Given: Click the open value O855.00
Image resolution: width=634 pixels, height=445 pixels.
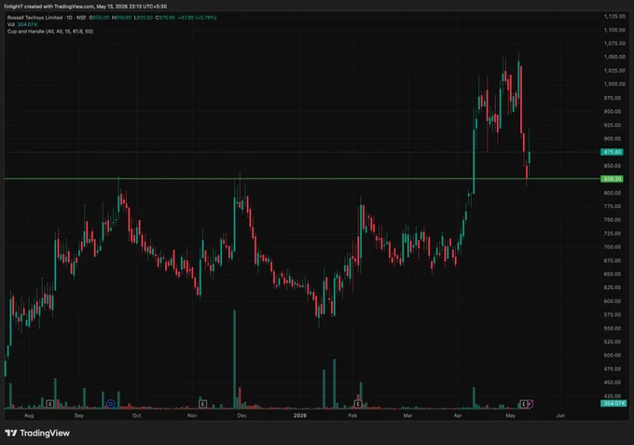Looking at the screenshot, I should (99, 18).
